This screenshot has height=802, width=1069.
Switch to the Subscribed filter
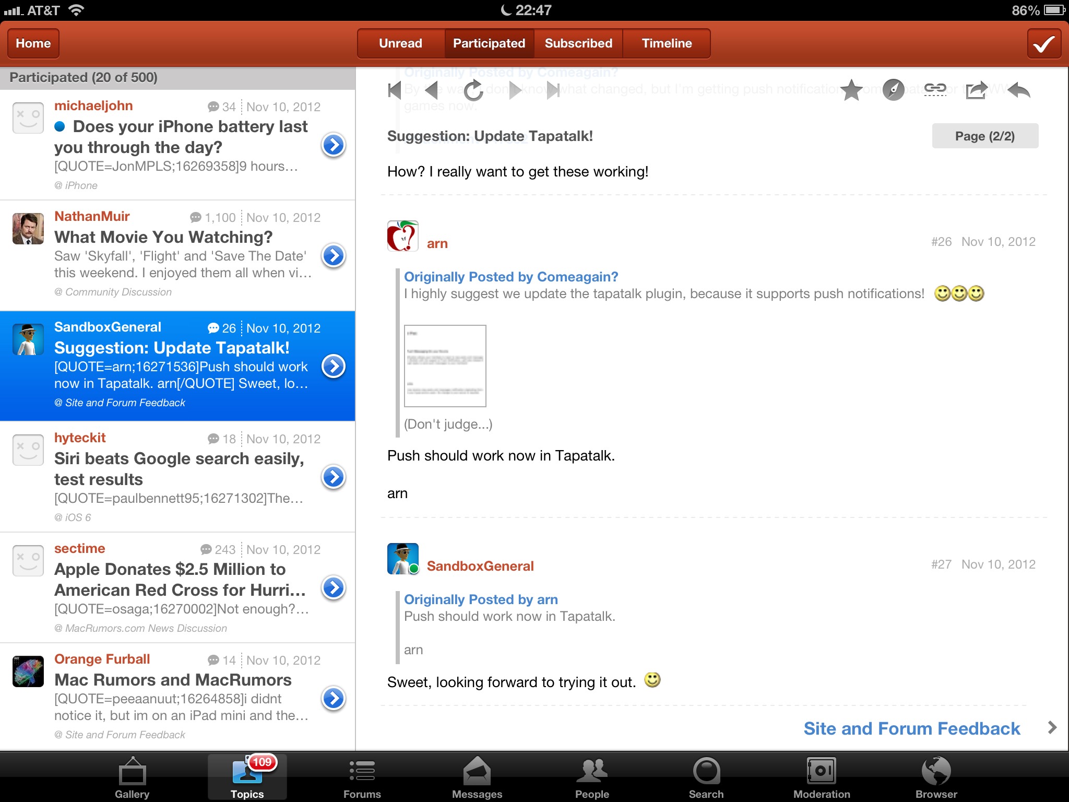[578, 43]
